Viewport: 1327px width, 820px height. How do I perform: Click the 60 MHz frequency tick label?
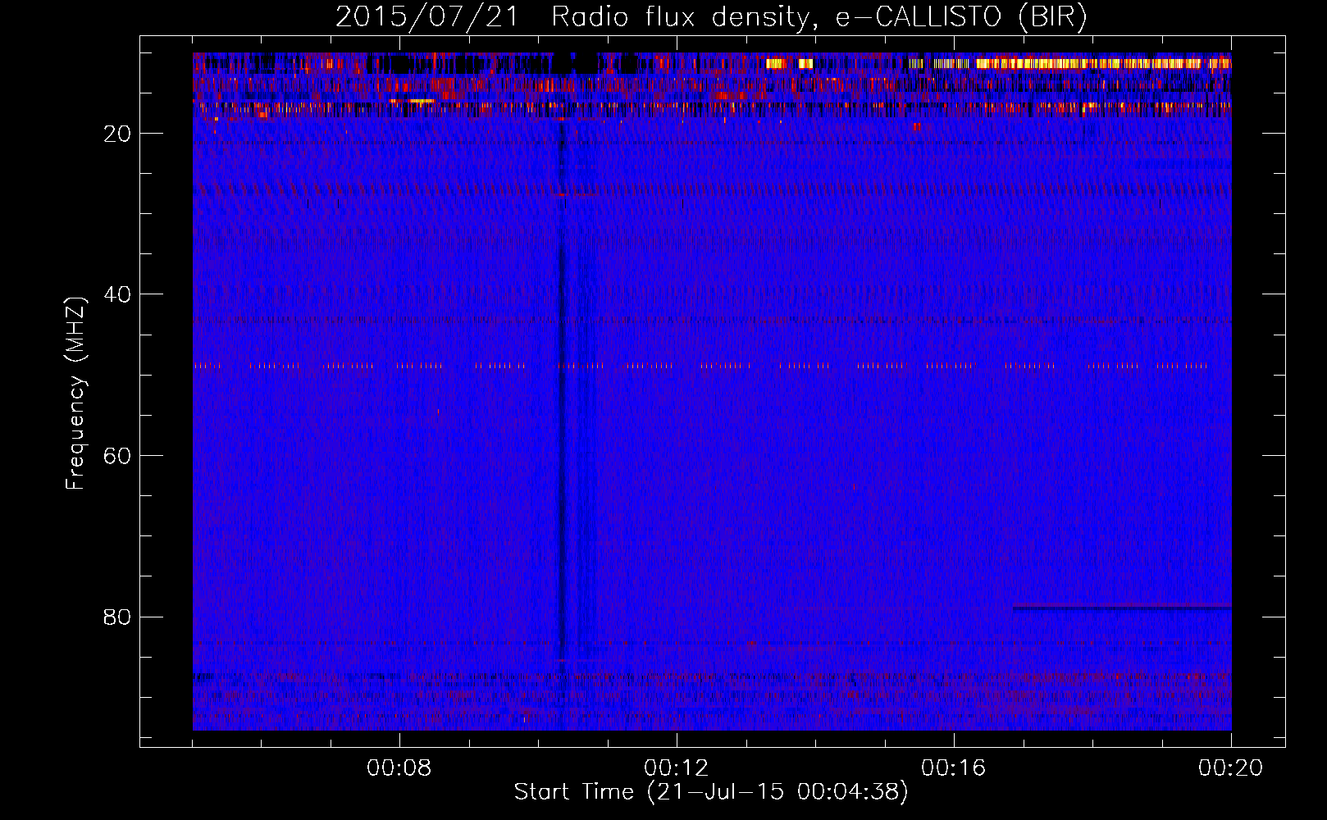pyautogui.click(x=117, y=456)
